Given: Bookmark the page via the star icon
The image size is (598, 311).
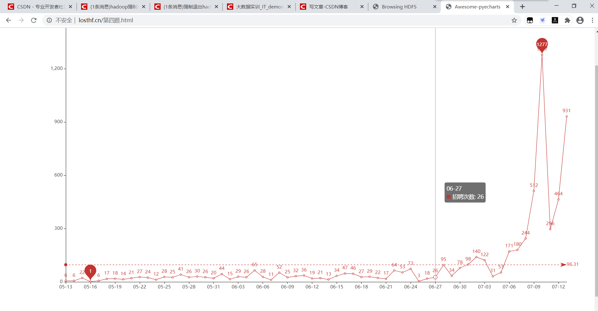Looking at the screenshot, I should (513, 20).
